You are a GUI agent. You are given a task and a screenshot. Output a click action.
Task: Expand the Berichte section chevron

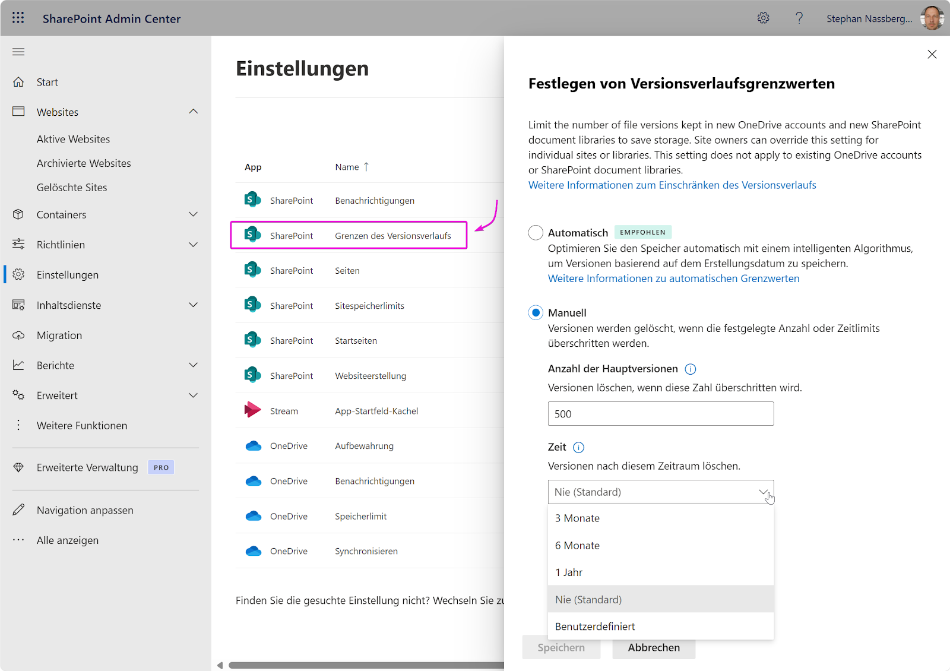[x=194, y=365]
